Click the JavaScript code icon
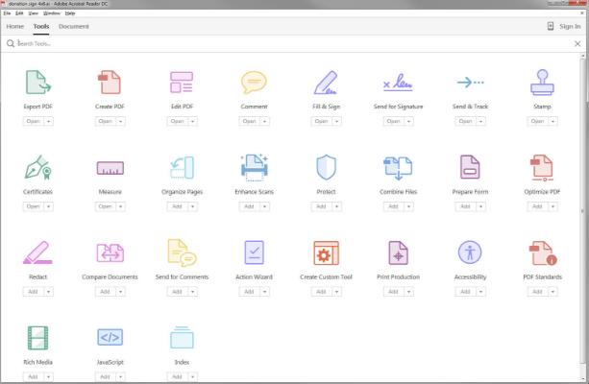 (x=110, y=338)
